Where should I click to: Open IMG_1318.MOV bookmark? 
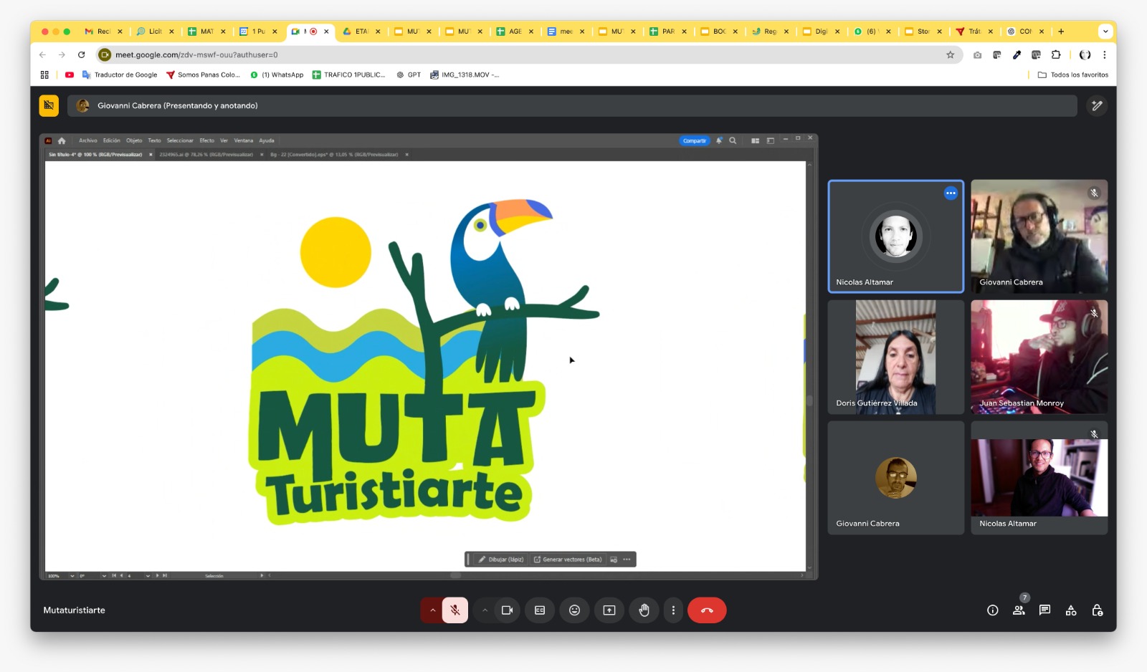(465, 75)
